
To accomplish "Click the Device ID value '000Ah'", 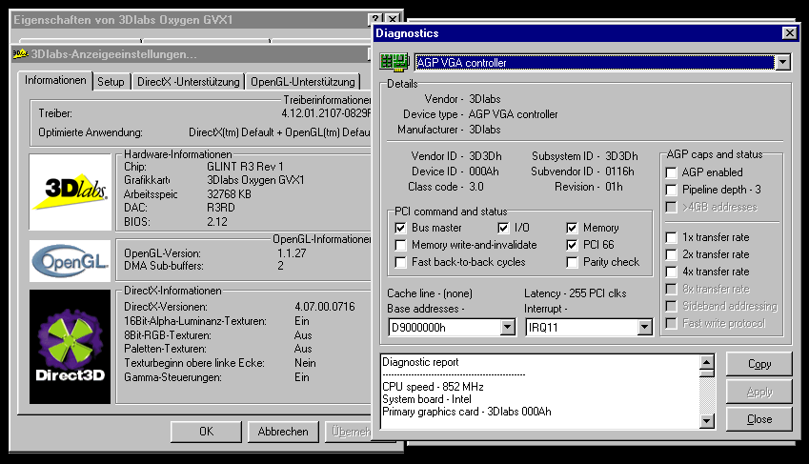I will point(483,171).
